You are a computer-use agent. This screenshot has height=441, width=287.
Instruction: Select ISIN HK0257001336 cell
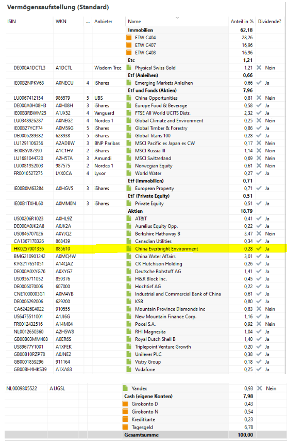click(x=29, y=248)
